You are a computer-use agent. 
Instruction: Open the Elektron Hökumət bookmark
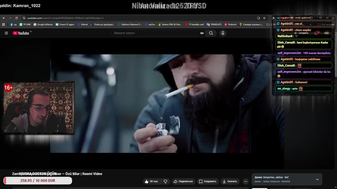(130, 24)
